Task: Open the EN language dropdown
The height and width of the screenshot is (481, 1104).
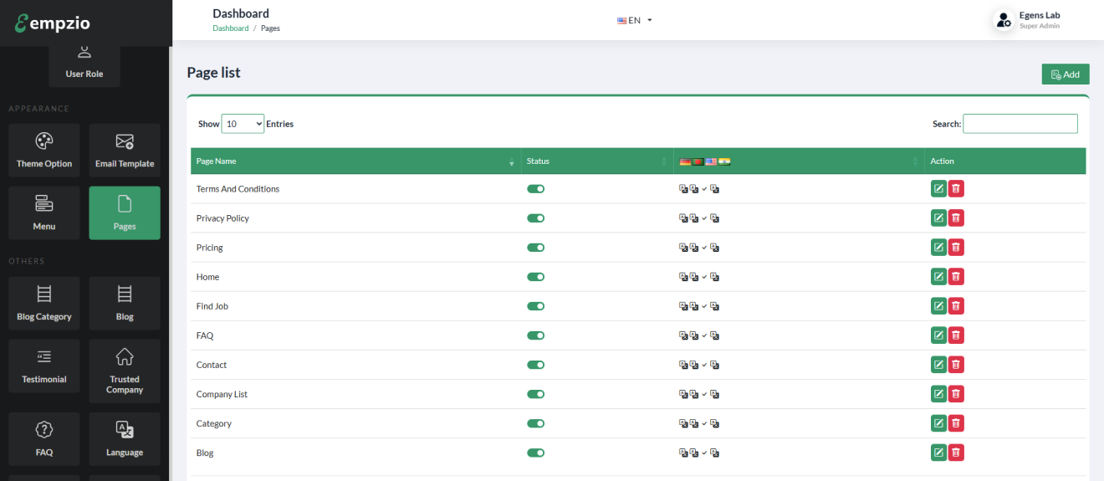Action: tap(635, 20)
